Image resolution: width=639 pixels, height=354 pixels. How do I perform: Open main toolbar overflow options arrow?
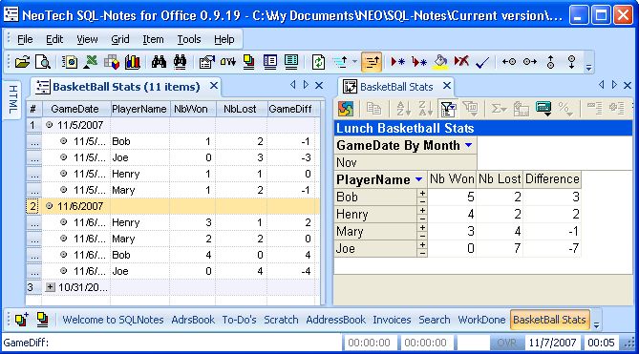tap(588, 68)
